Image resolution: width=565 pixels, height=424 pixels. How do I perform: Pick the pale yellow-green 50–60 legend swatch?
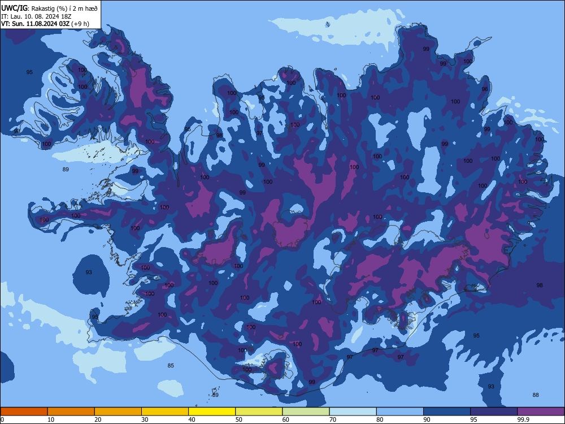(x=259, y=412)
